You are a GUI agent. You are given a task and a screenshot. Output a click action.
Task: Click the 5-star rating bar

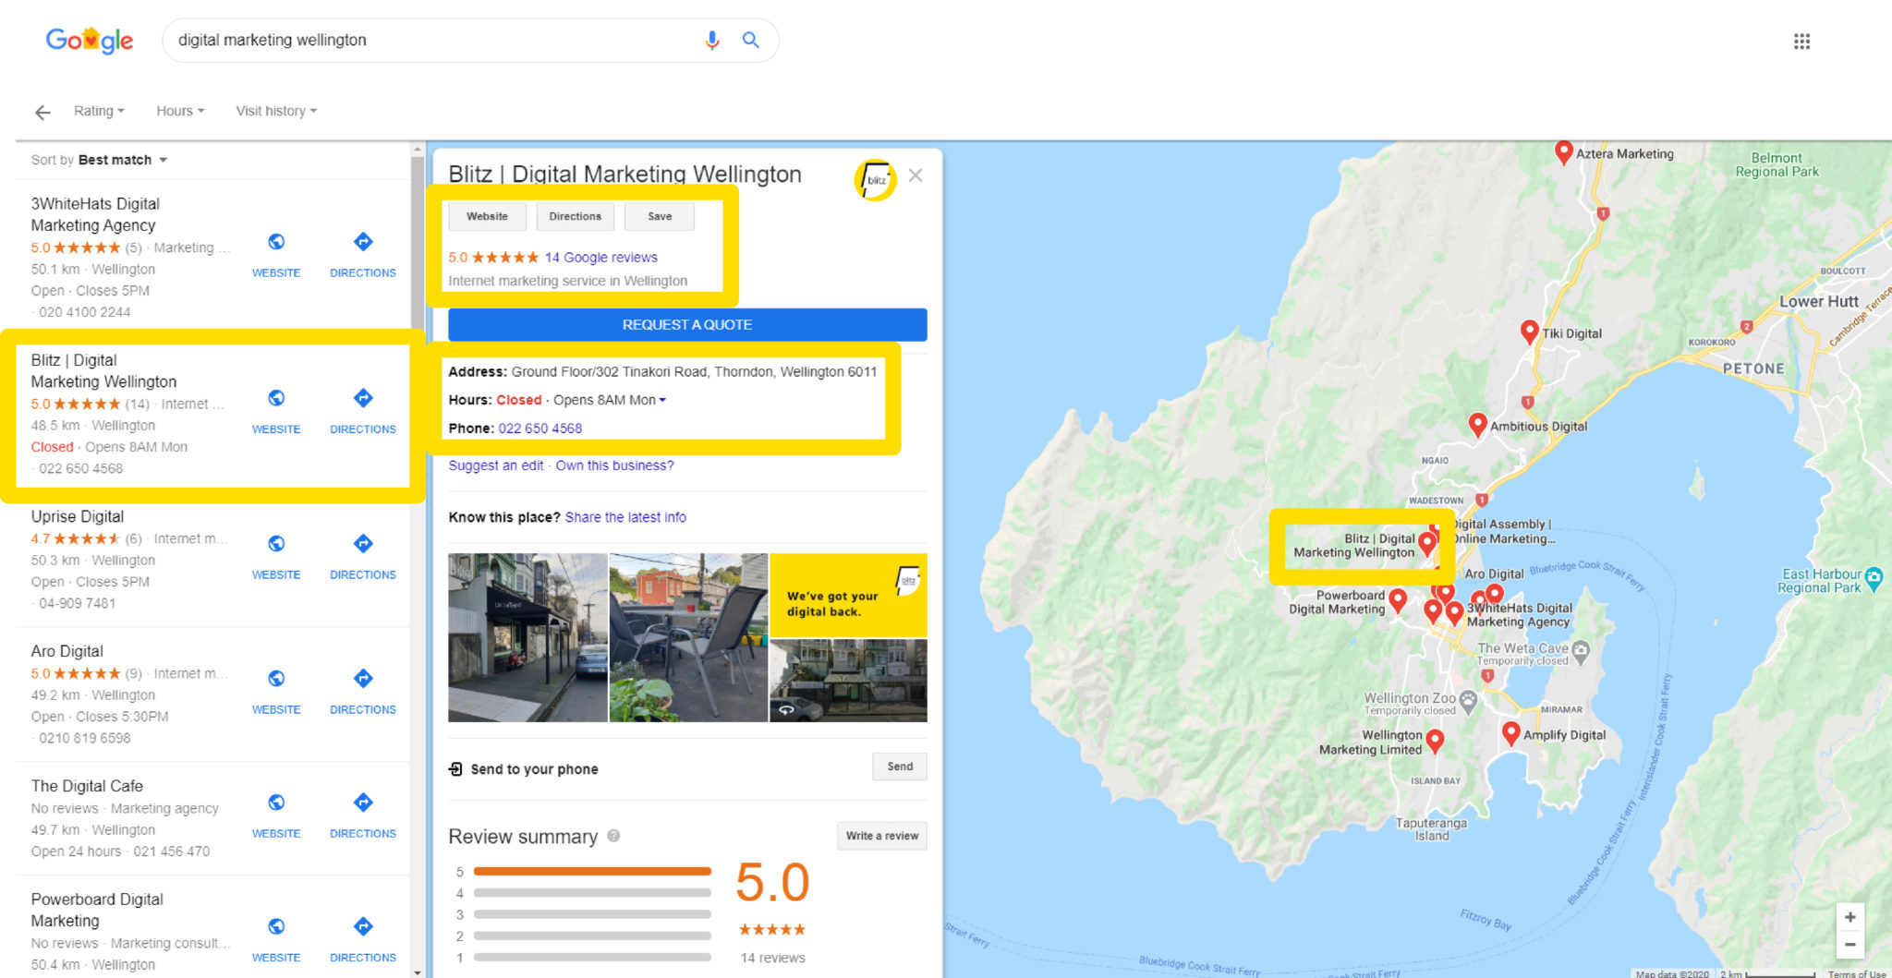click(592, 871)
